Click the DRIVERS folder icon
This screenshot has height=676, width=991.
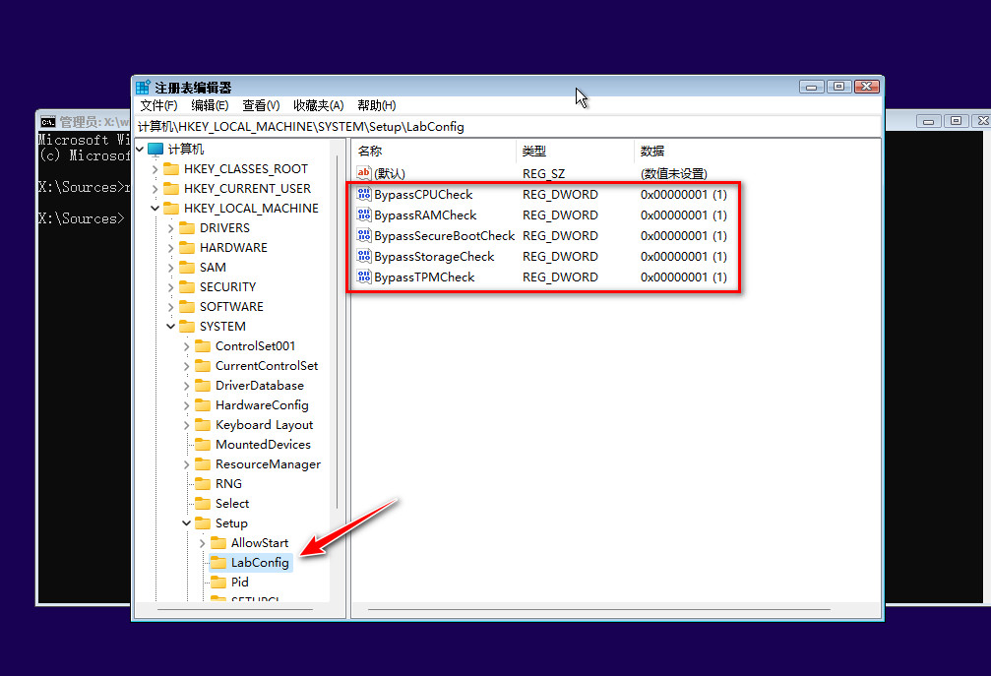(187, 227)
